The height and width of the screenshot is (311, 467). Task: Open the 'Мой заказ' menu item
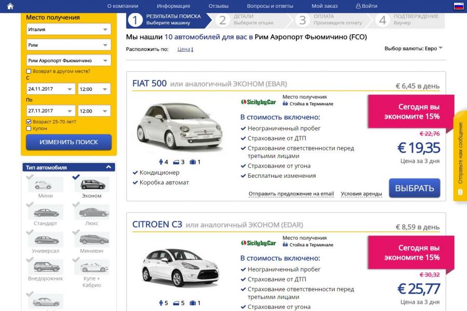(324, 6)
